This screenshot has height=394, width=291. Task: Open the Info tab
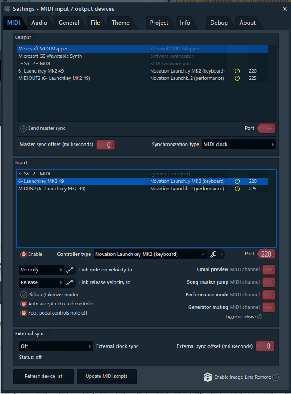click(x=185, y=23)
